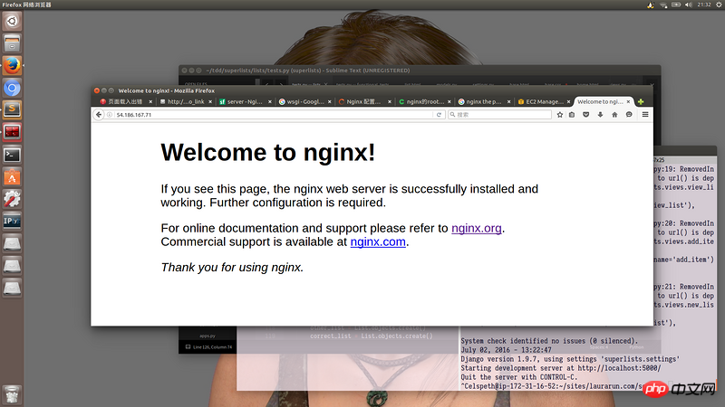
Task: Bookmark this page with the star icon
Action: (x=559, y=115)
